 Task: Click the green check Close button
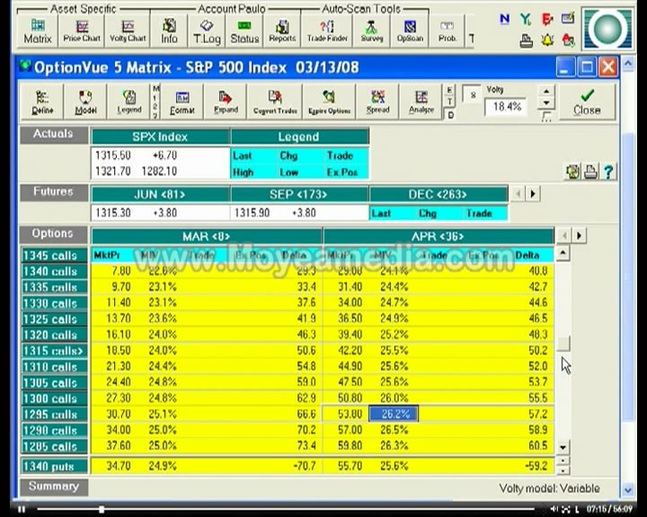[587, 101]
